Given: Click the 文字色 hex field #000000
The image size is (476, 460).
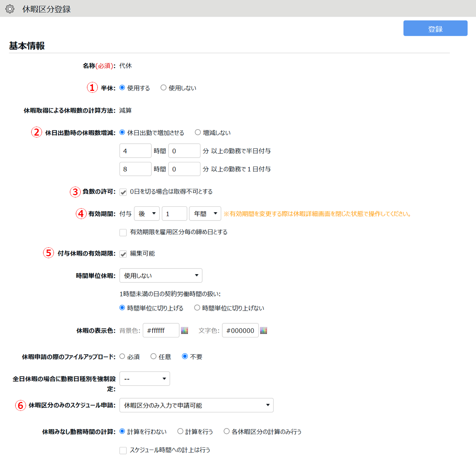Looking at the screenshot, I should coord(240,330).
